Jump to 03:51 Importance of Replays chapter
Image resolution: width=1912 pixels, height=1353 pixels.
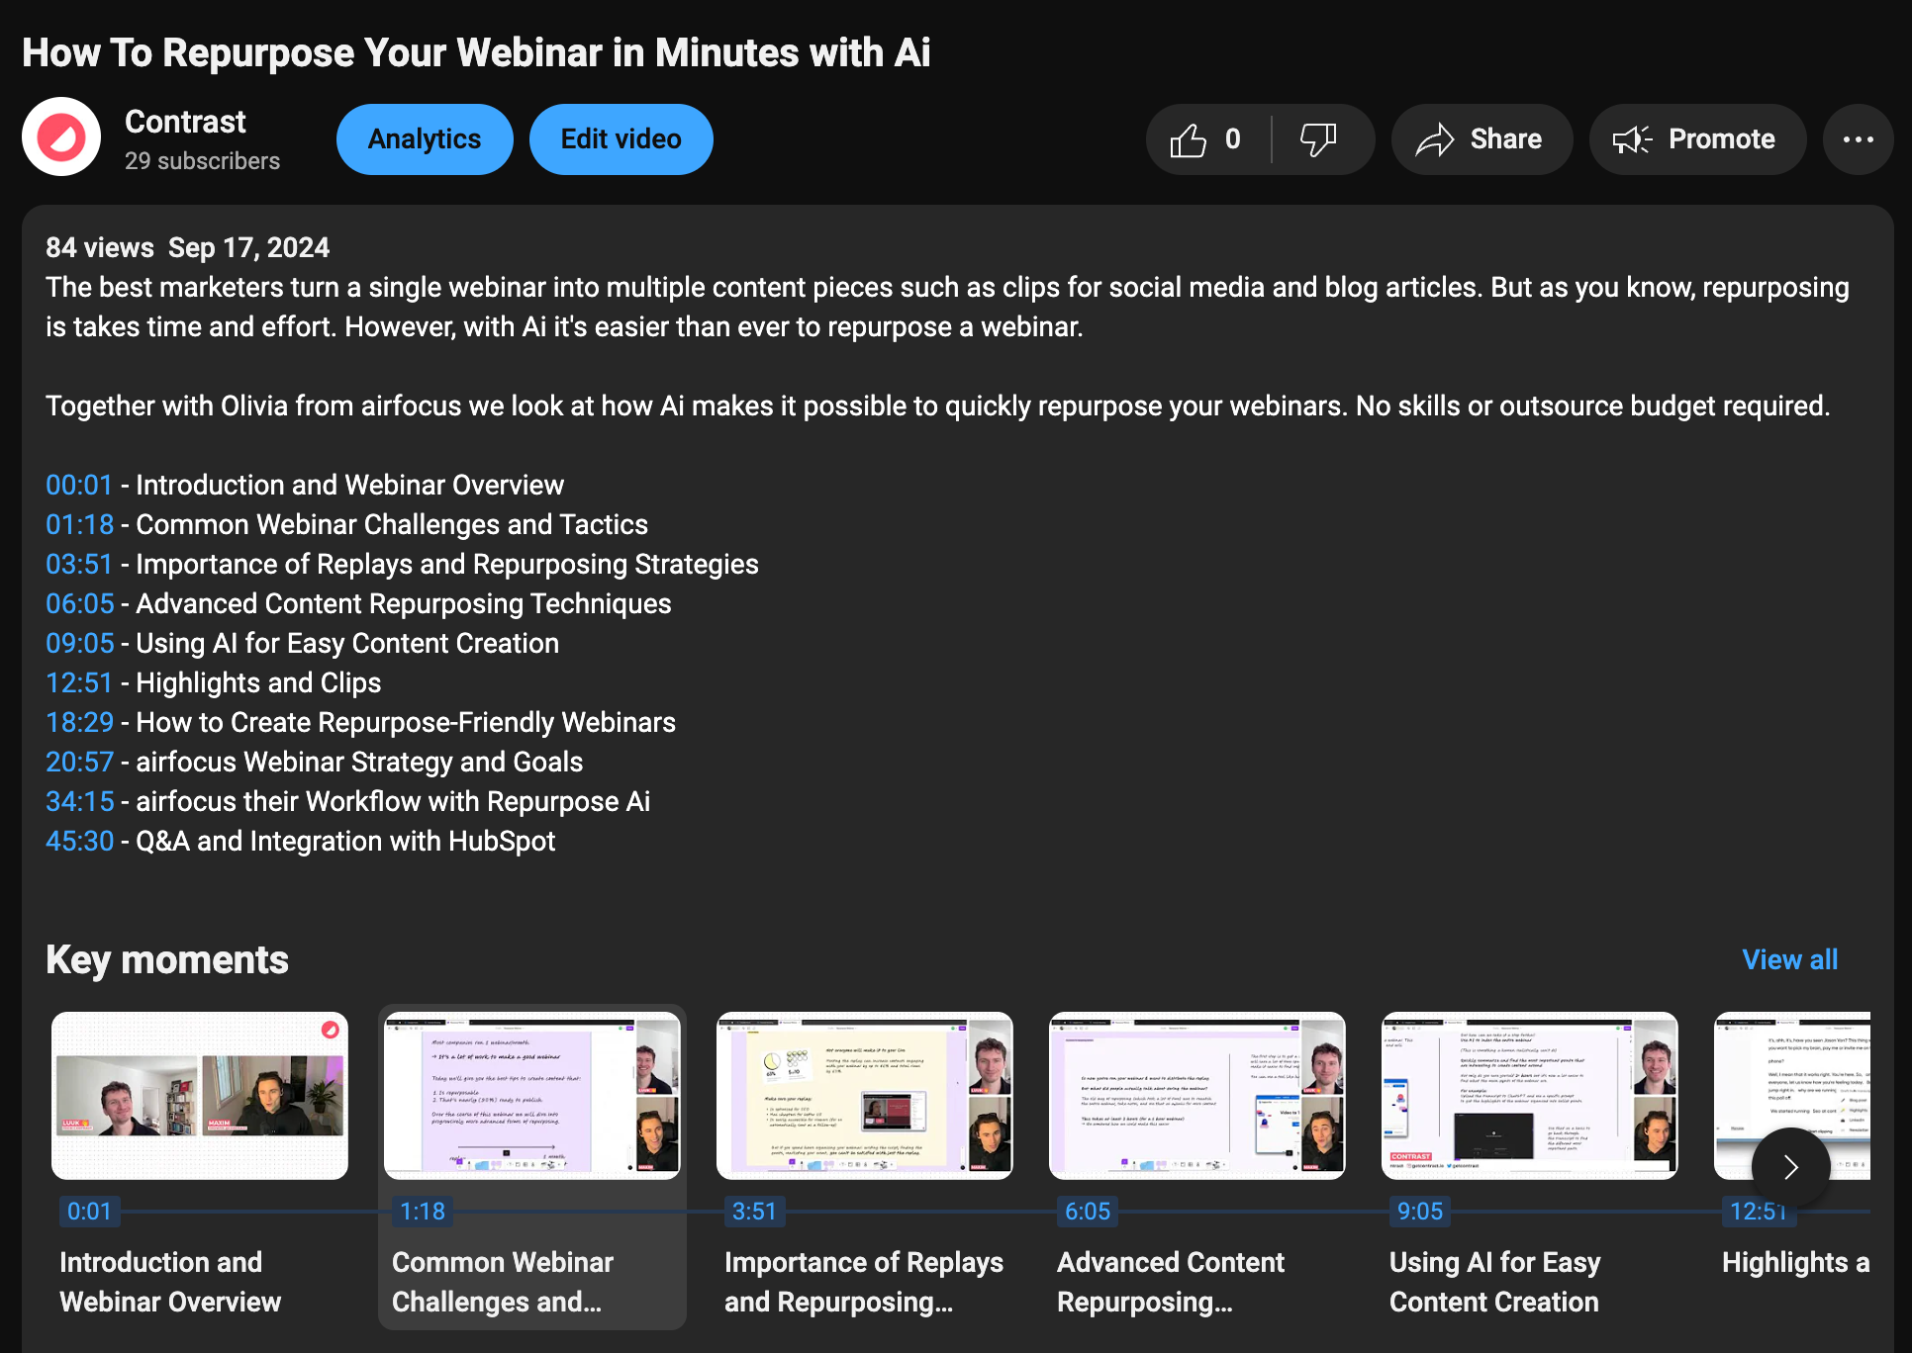79,564
